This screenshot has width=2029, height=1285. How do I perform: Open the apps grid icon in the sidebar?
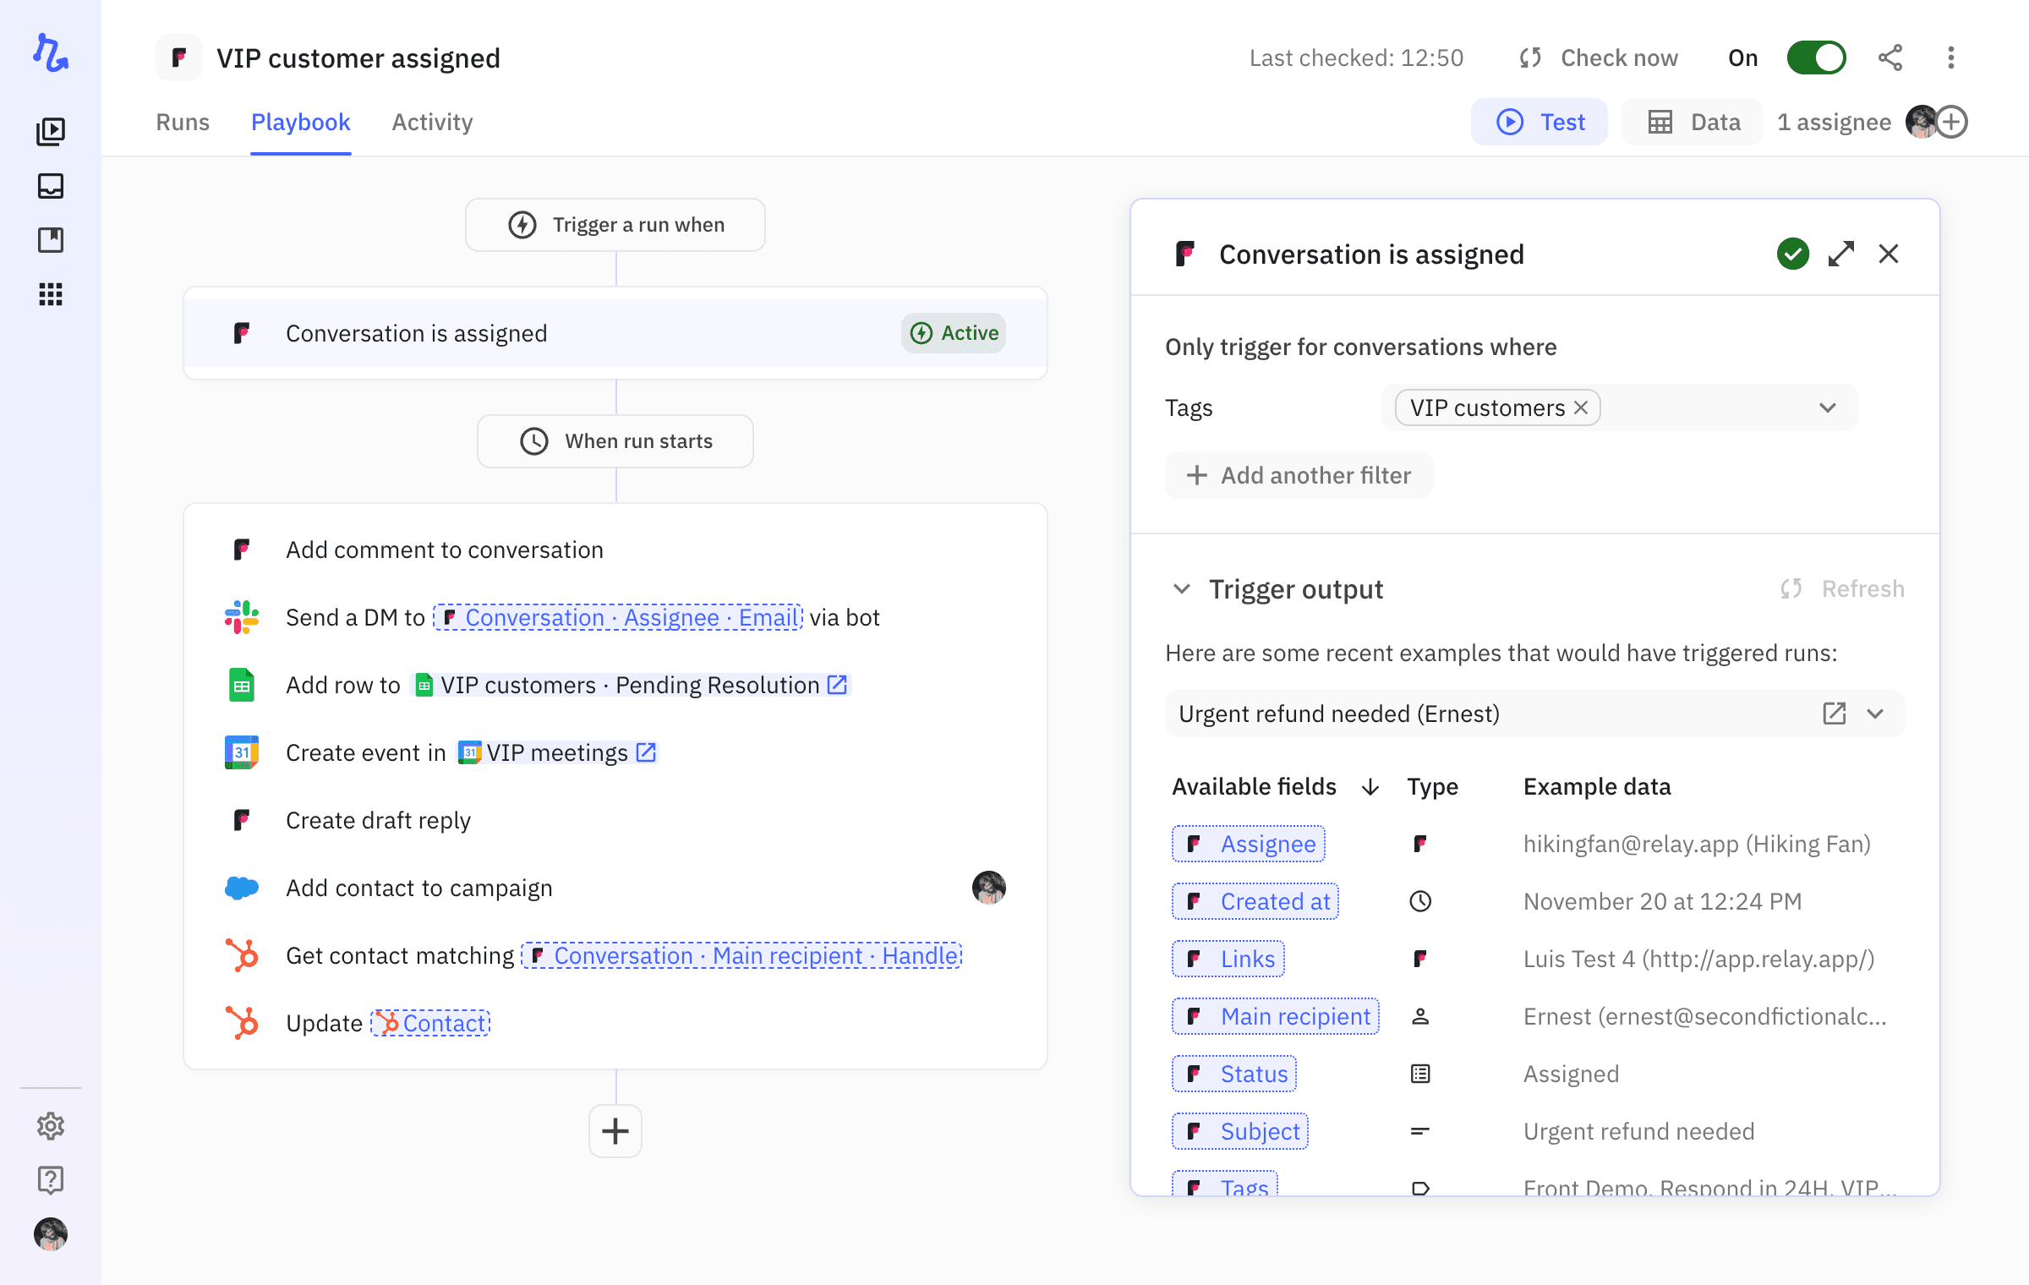[x=51, y=294]
